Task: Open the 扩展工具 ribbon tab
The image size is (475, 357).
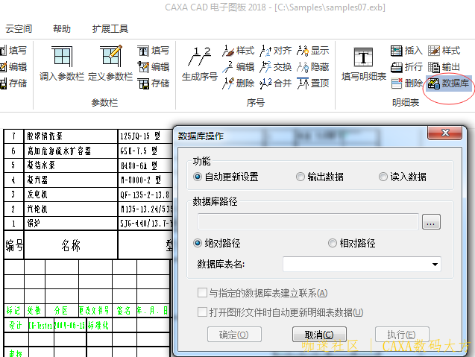Action: click(x=110, y=29)
